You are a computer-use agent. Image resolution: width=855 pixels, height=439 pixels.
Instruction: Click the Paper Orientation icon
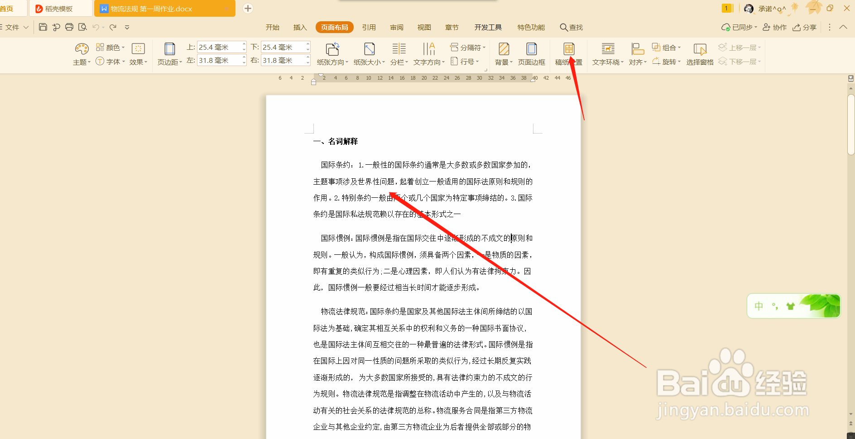point(332,49)
